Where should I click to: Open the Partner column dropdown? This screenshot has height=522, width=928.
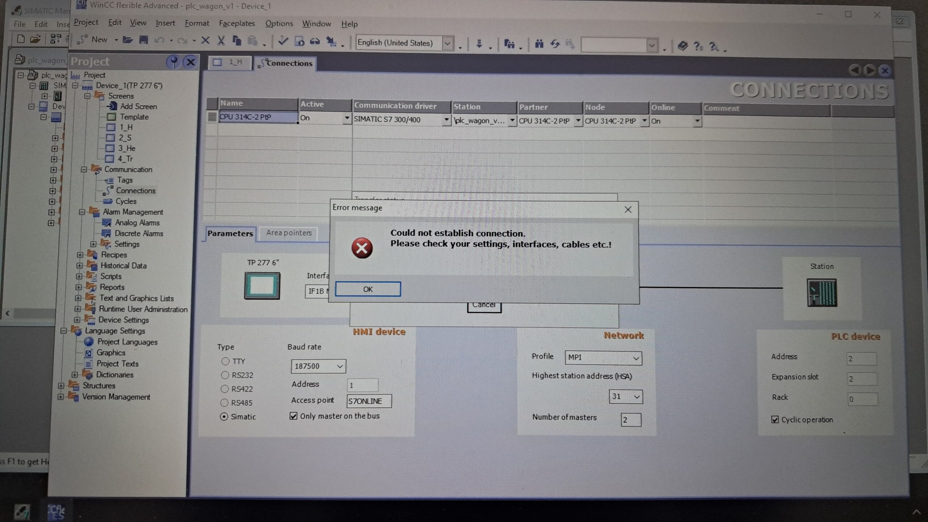578,121
